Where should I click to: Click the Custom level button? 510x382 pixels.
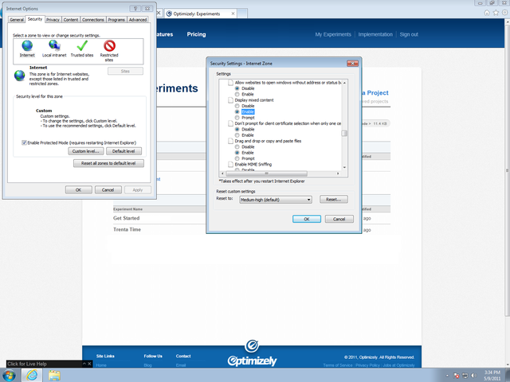point(85,150)
